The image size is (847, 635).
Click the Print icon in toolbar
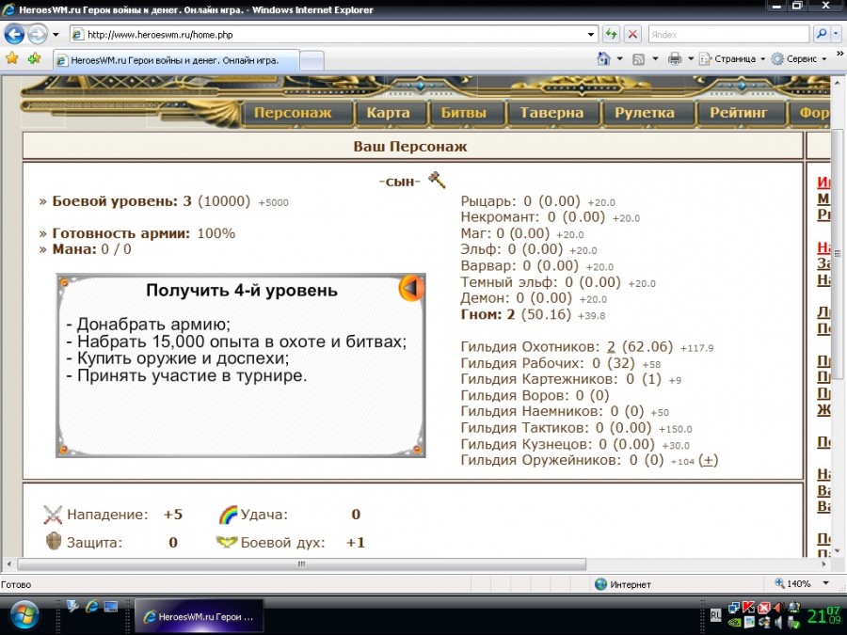coord(674,58)
